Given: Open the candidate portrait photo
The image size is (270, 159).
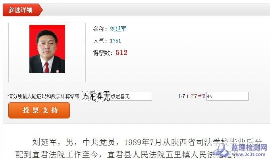Looking at the screenshot, I should (x=47, y=49).
